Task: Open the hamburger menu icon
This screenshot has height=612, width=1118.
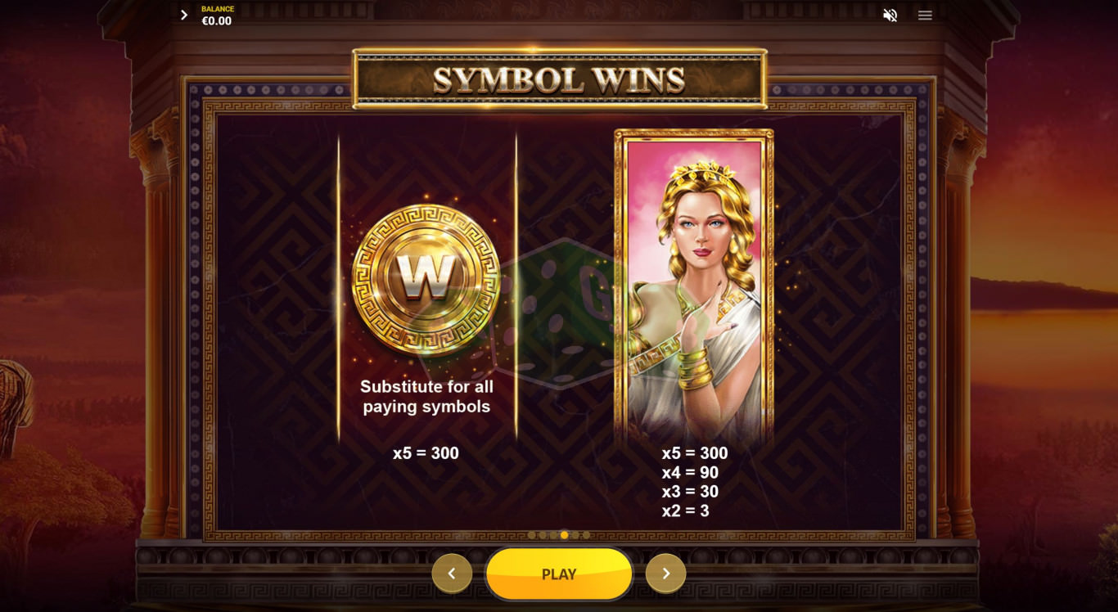Action: (x=925, y=15)
